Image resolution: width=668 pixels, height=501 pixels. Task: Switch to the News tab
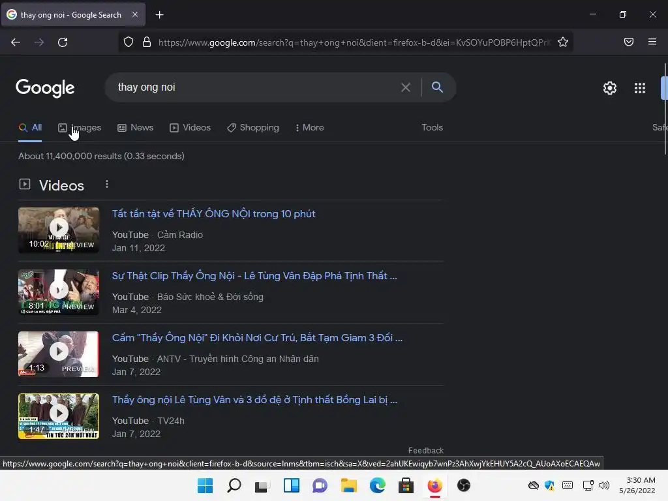pyautogui.click(x=136, y=127)
